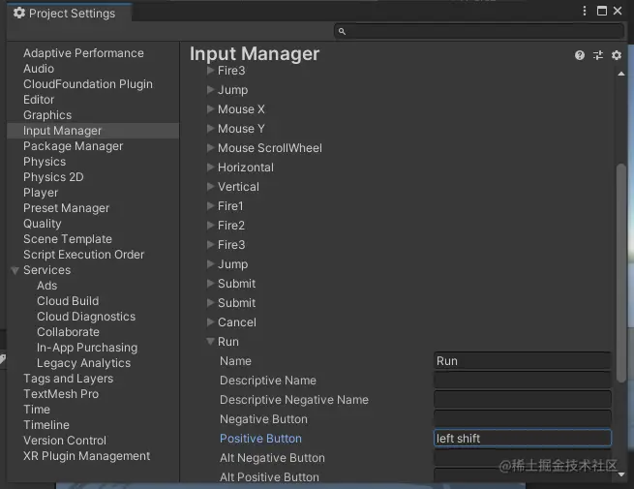This screenshot has height=489, width=634.
Task: Click the scrollbar down arrow
Action: coord(621,474)
